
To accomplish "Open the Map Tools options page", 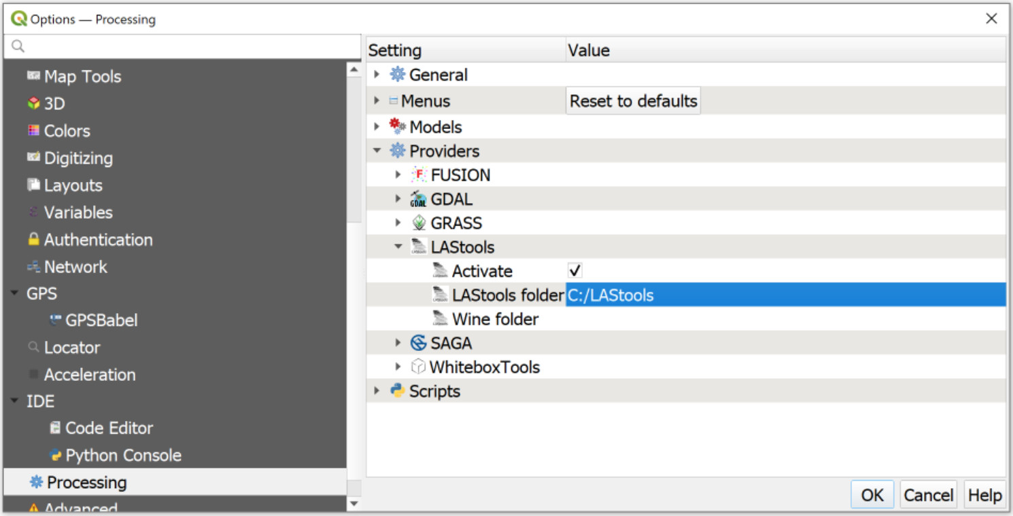I will [82, 77].
